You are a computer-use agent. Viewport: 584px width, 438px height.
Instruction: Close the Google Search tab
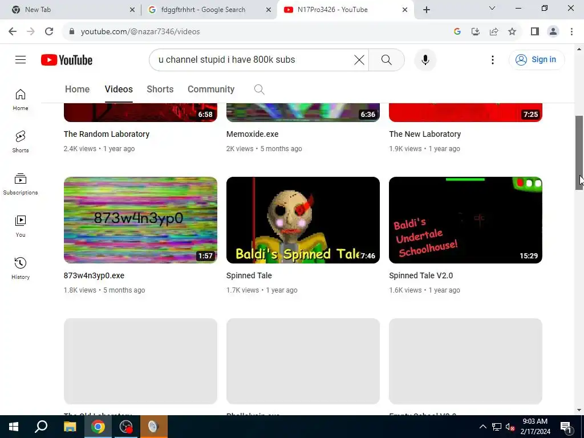[x=269, y=10]
